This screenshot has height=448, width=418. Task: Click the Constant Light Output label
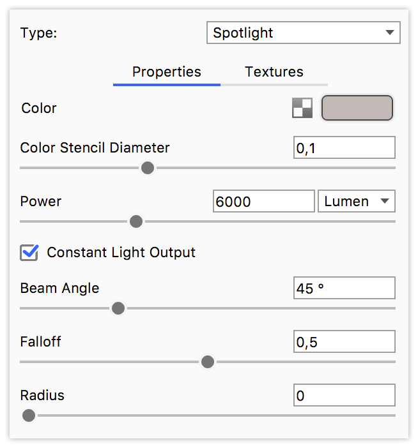[121, 253]
